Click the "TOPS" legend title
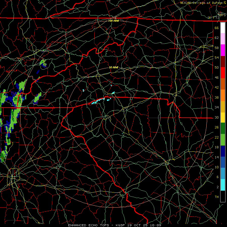The height and width of the screenshot is (227, 227). tap(222, 15)
